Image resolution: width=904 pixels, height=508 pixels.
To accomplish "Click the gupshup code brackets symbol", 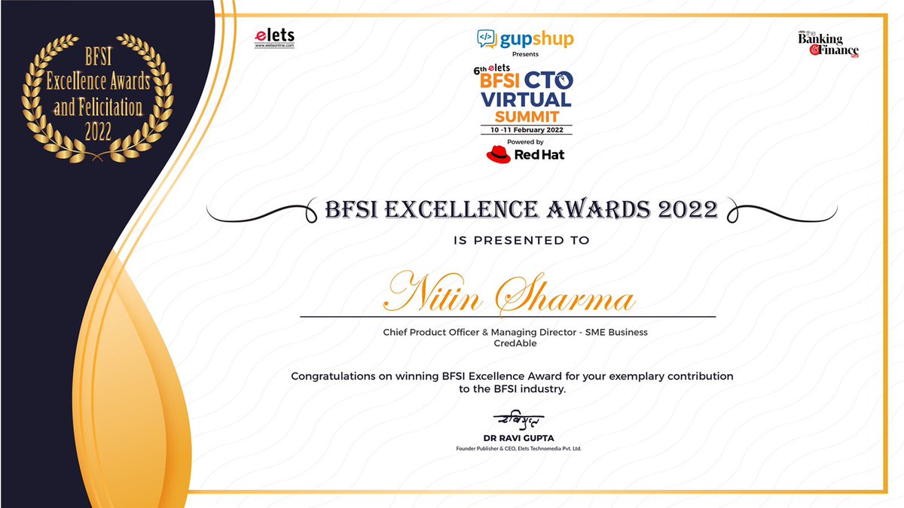I will 487,35.
